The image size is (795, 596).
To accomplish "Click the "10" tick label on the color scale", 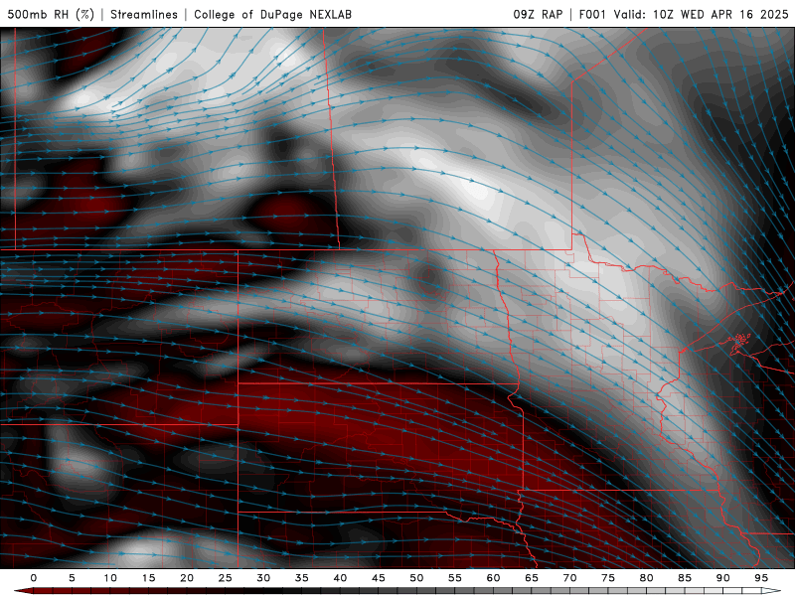I will pyautogui.click(x=110, y=578).
